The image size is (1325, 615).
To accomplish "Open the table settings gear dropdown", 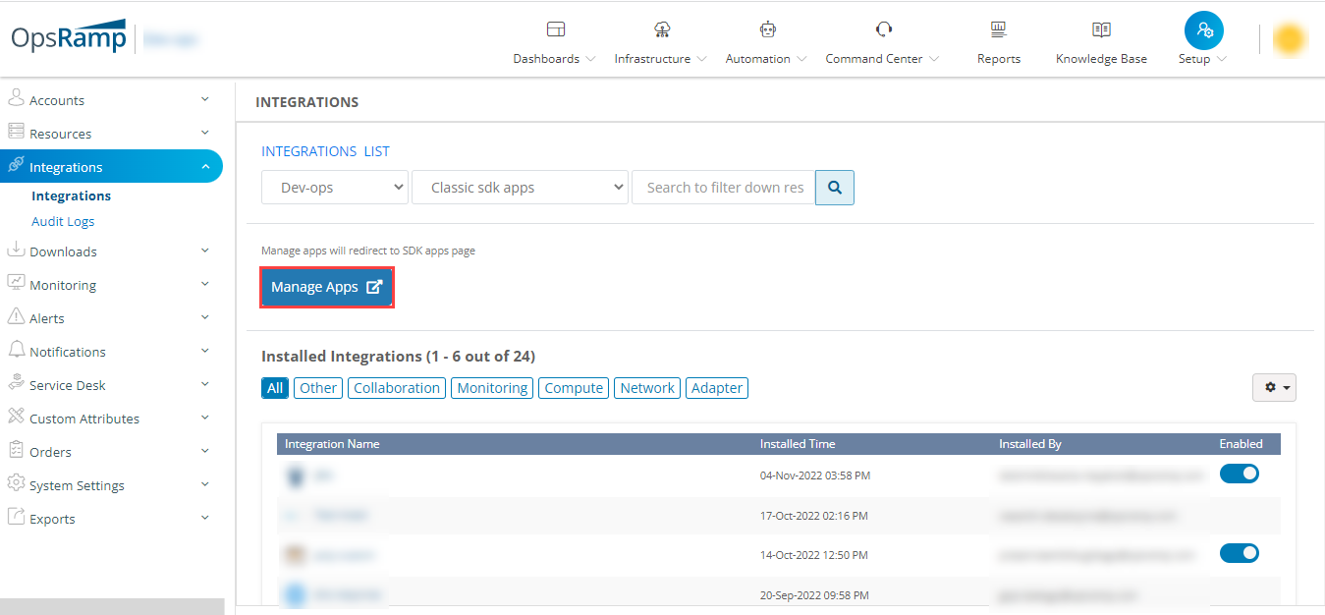I will [1273, 387].
